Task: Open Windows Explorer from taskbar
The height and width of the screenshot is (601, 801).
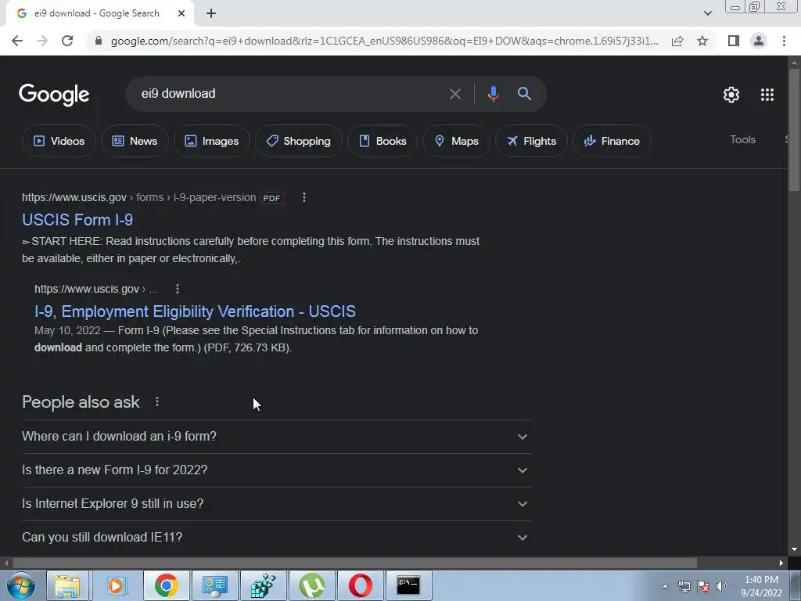Action: [x=67, y=585]
